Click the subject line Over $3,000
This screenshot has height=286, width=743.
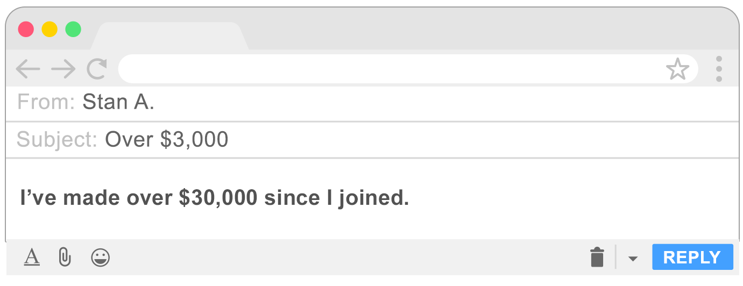(x=166, y=140)
